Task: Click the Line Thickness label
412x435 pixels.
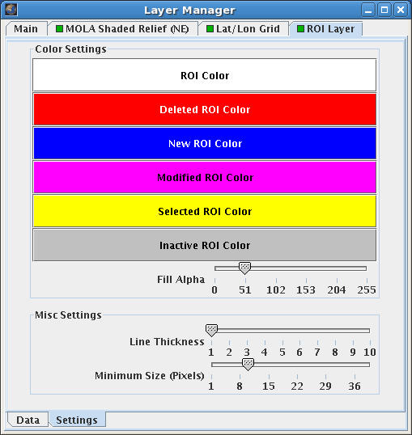Action: point(167,342)
